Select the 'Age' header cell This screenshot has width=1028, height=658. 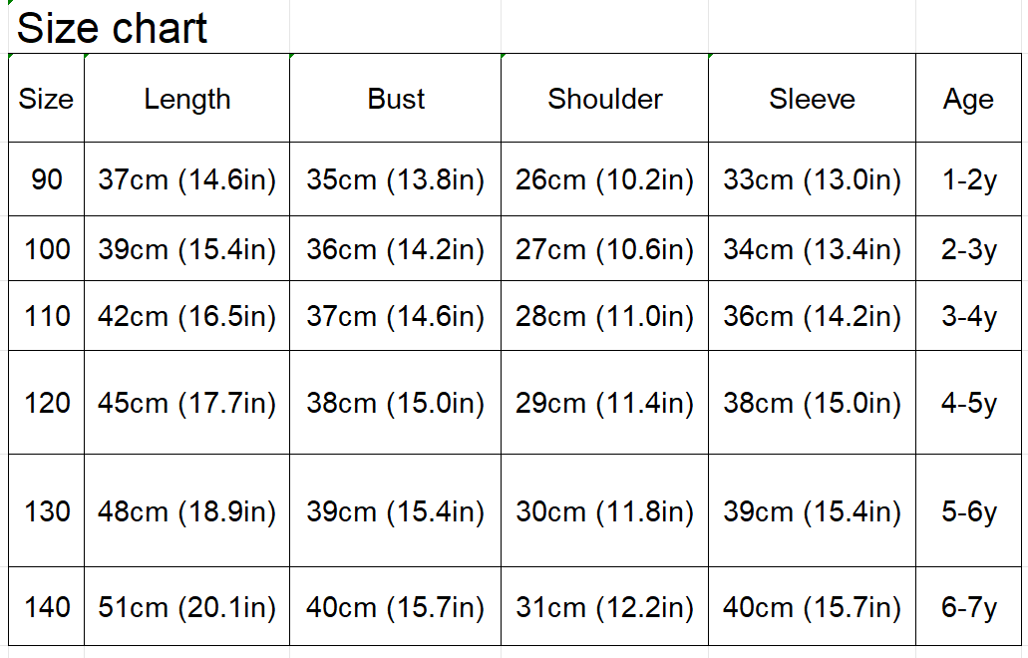click(x=968, y=99)
